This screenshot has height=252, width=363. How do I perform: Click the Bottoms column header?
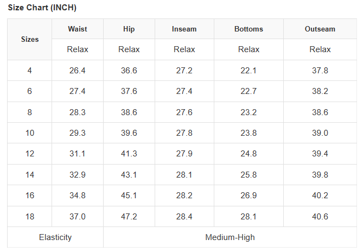[249, 29]
